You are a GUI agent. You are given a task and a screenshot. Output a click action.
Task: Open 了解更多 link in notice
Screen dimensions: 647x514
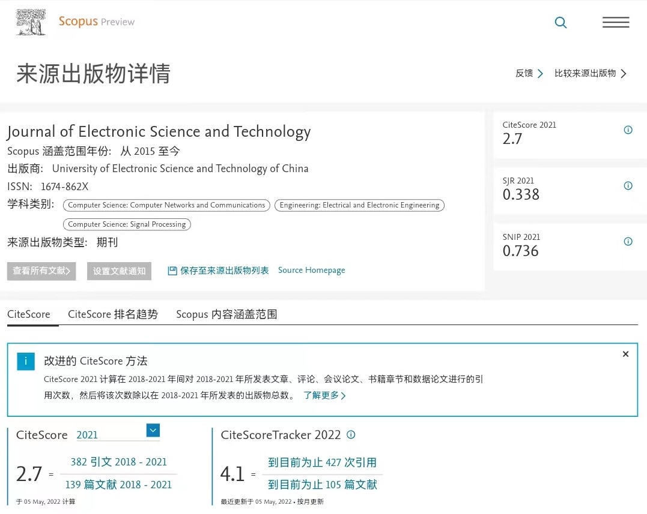click(x=324, y=396)
